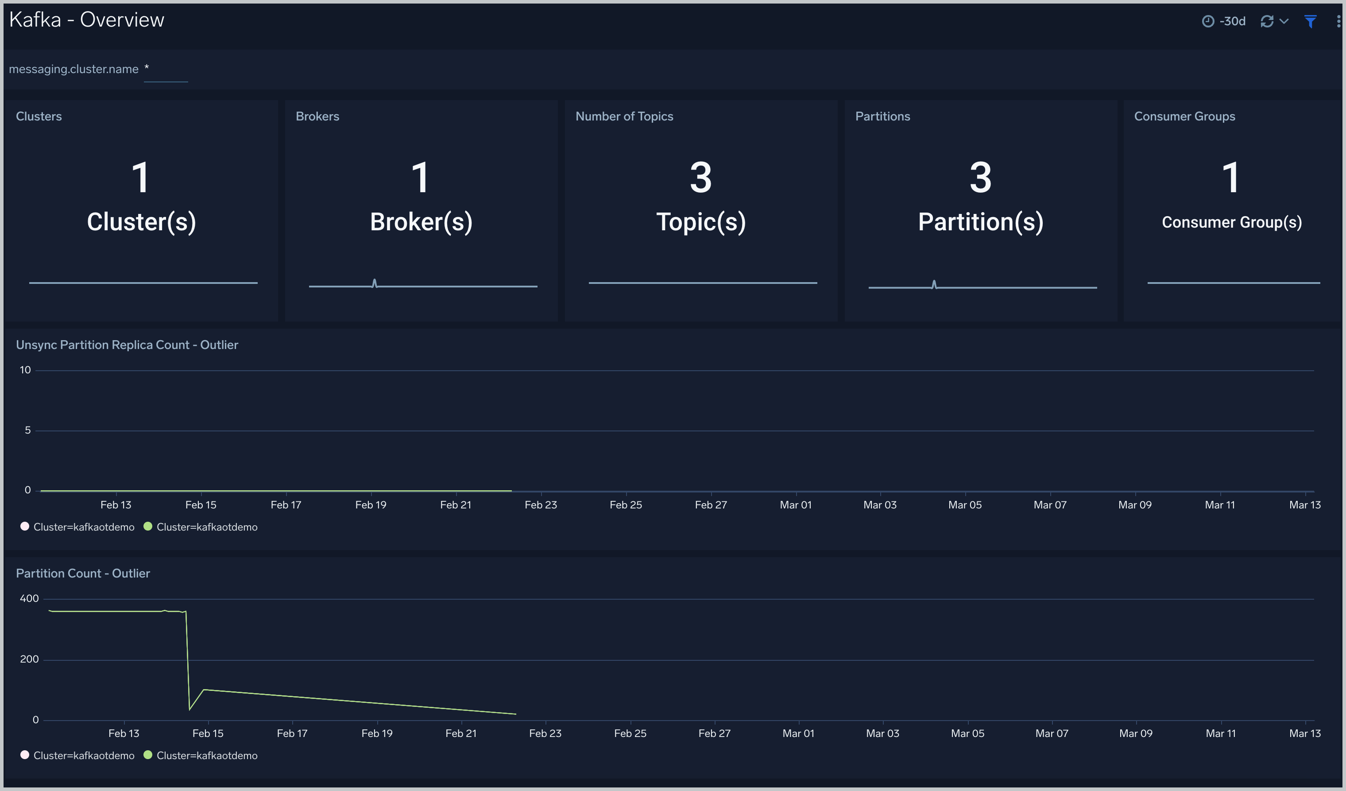Open the -30d time range picker
This screenshot has height=791, width=1346.
point(1224,21)
